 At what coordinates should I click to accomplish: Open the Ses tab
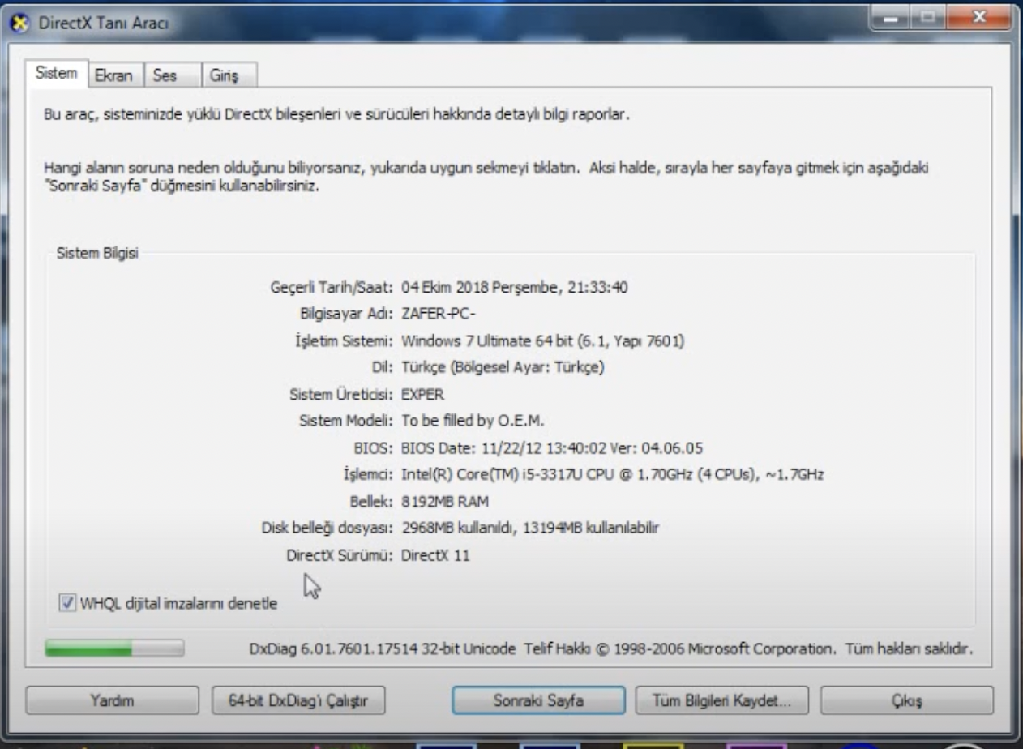pos(173,75)
